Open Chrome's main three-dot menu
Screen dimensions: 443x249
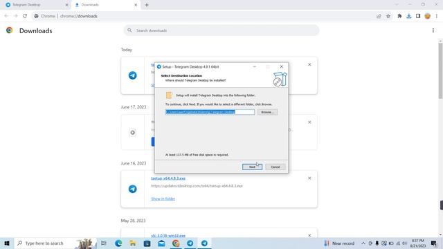pos(437,16)
